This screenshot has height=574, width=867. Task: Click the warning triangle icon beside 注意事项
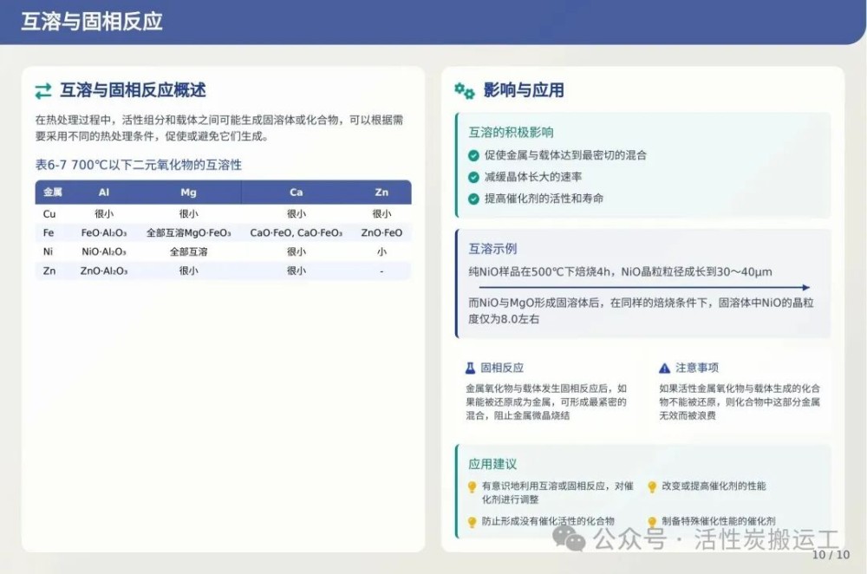pos(664,368)
